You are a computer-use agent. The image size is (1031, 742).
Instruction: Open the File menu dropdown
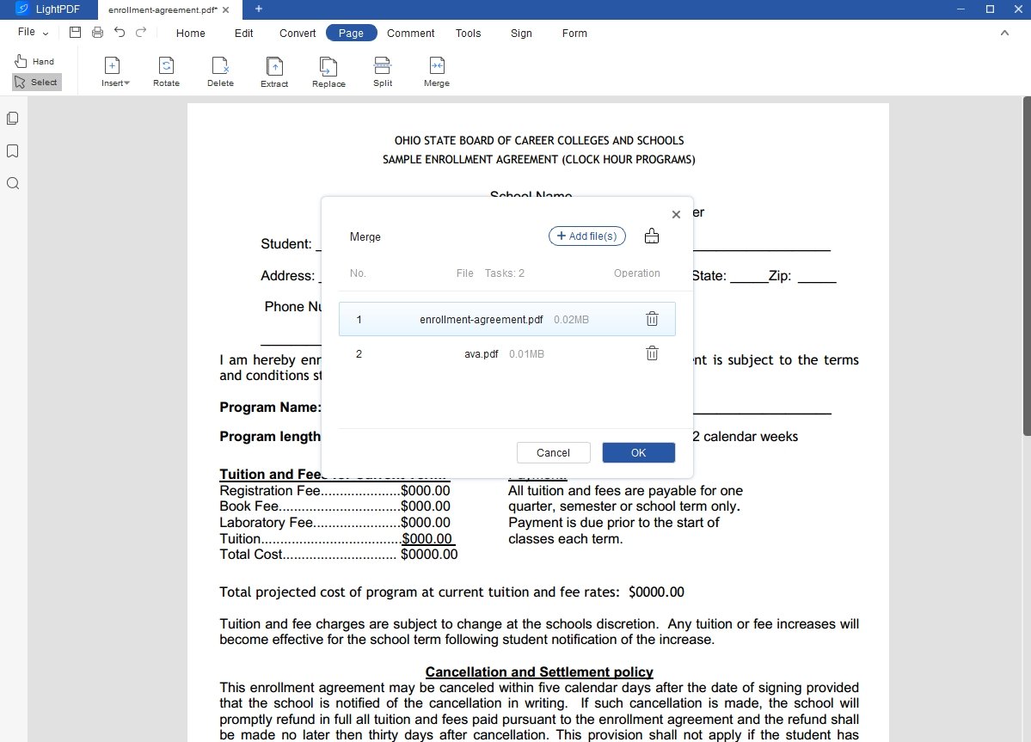click(x=33, y=33)
